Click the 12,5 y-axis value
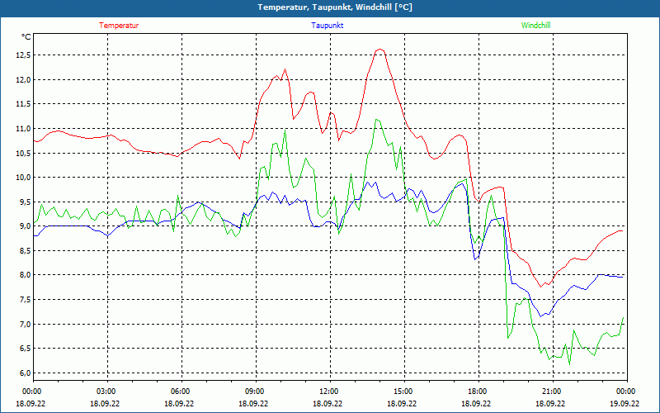 tap(24, 55)
